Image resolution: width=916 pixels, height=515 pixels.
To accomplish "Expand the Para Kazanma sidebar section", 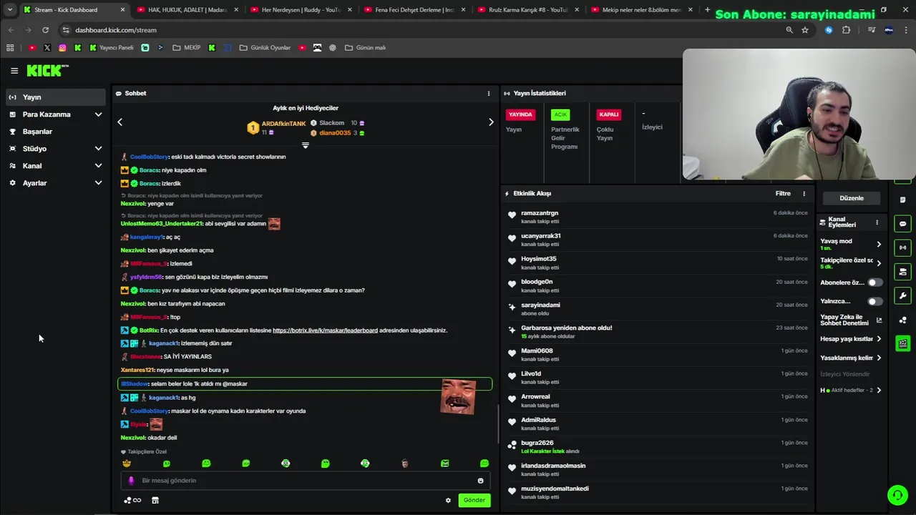I will click(x=98, y=114).
